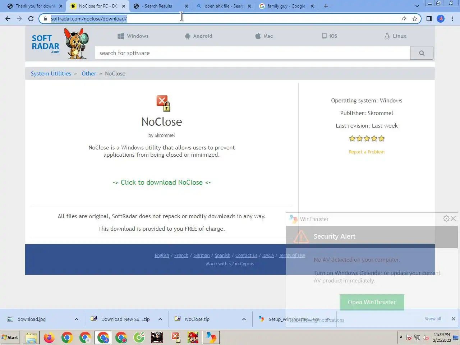The image size is (460, 345).
Task: Switch to the 'Thank you for downl' tab
Action: pos(35,6)
